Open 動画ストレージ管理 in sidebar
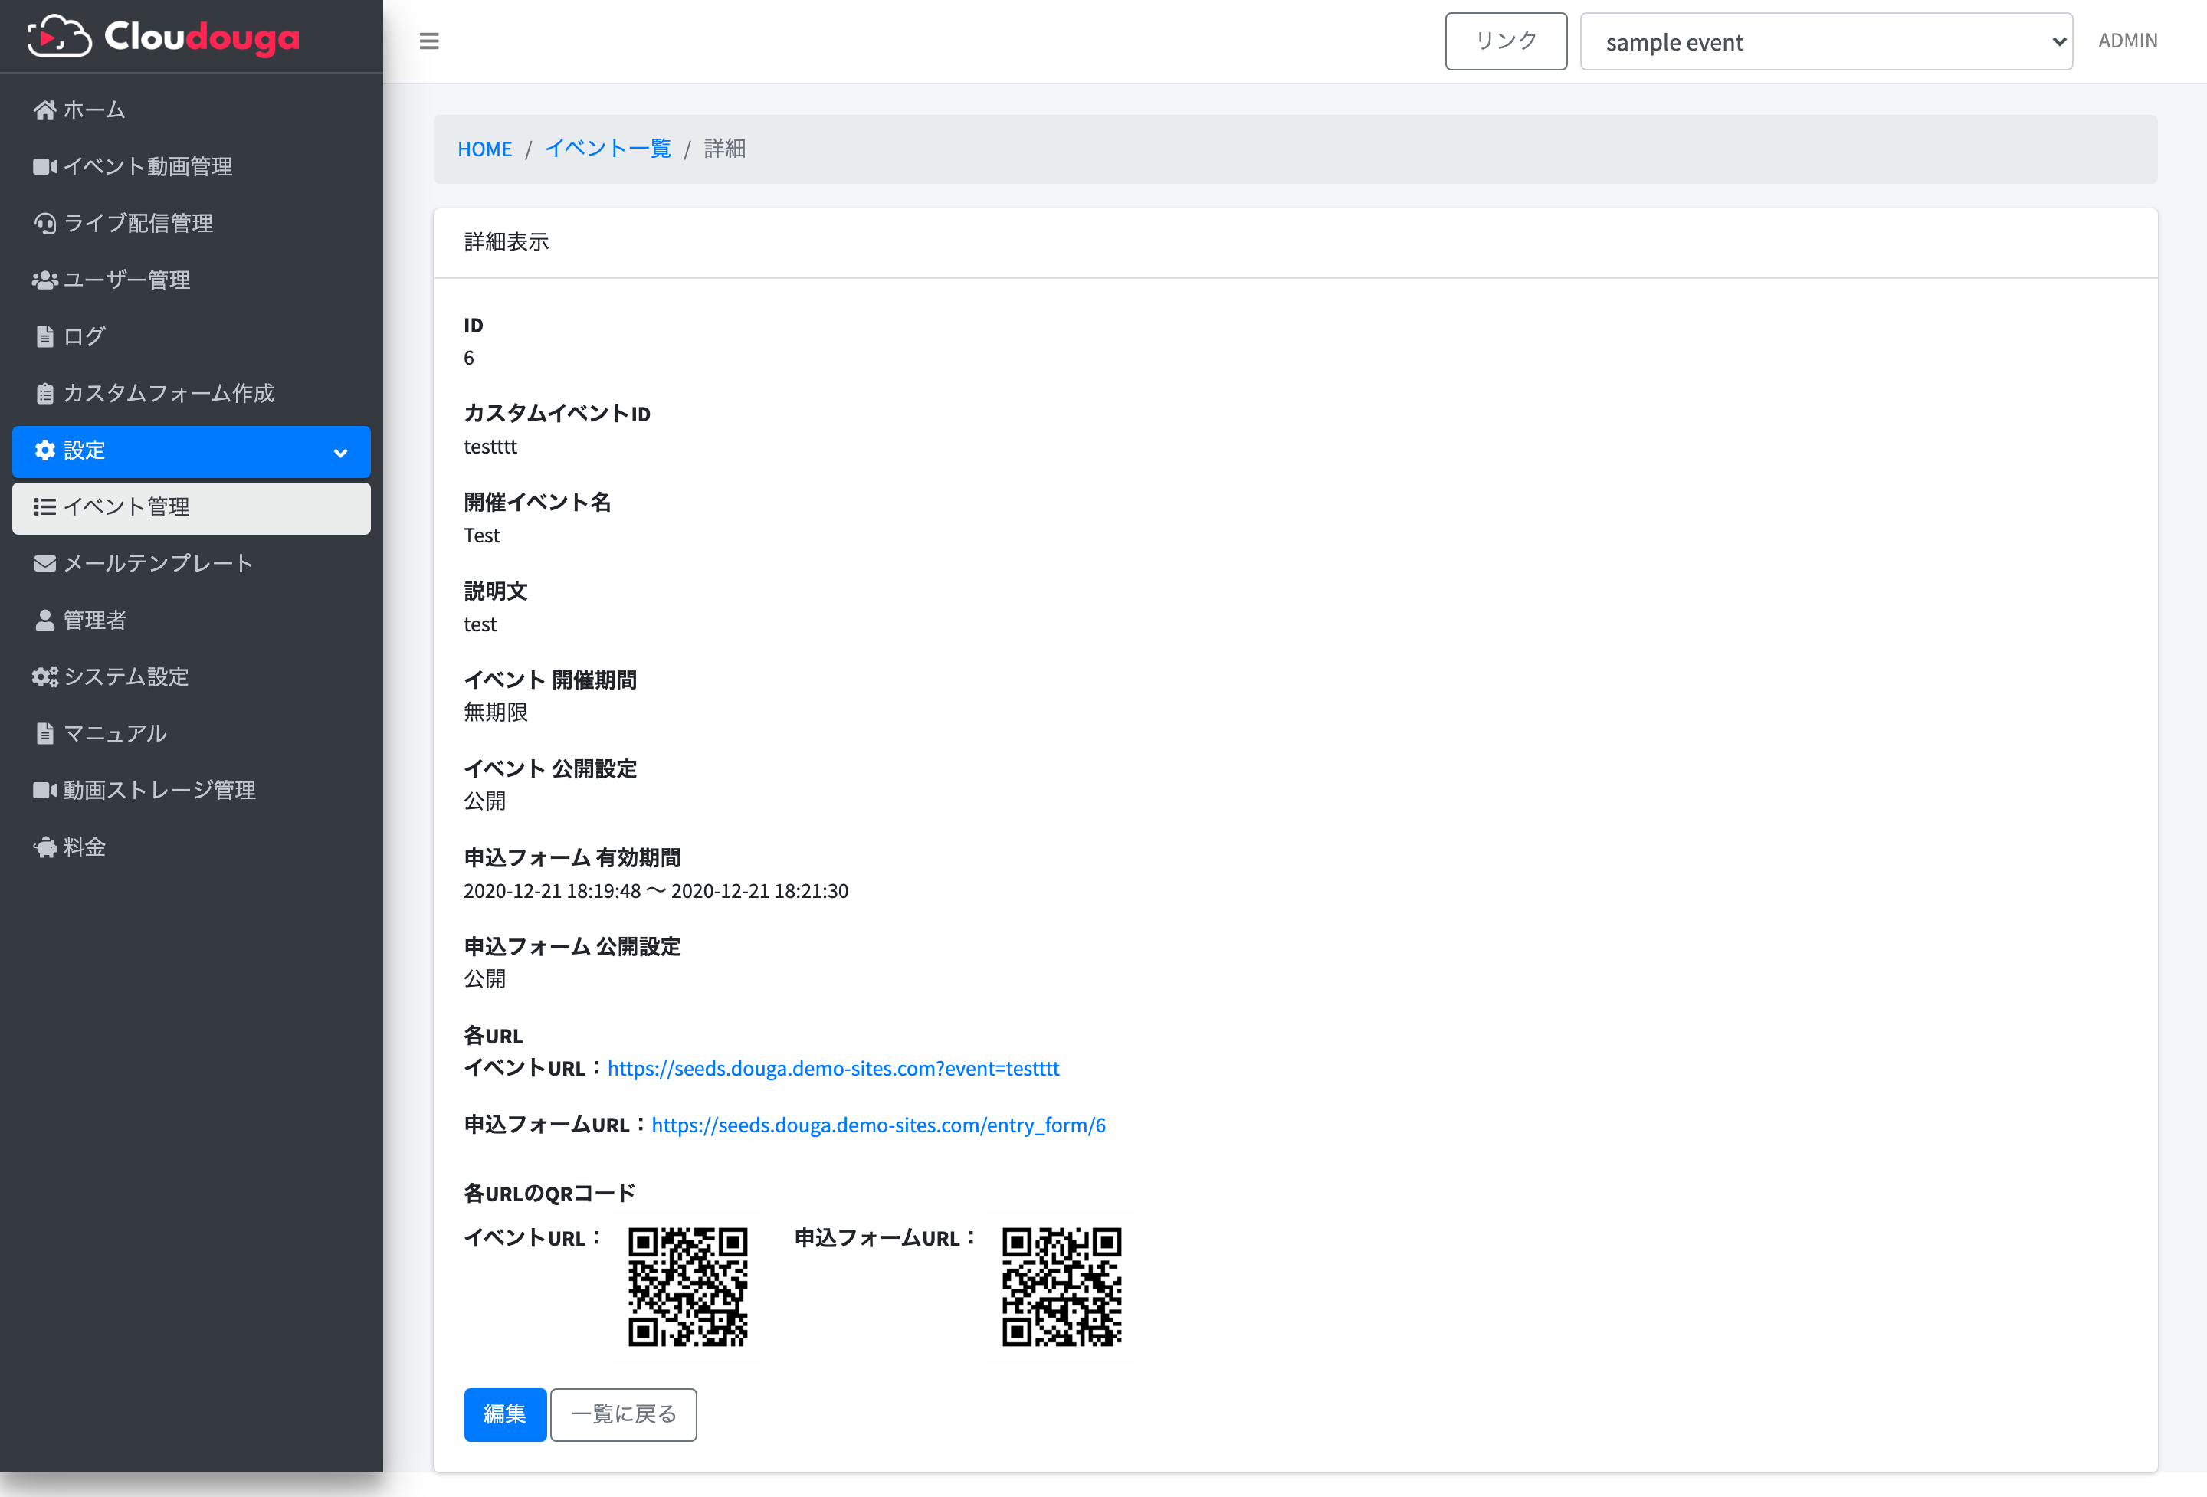 coord(191,791)
